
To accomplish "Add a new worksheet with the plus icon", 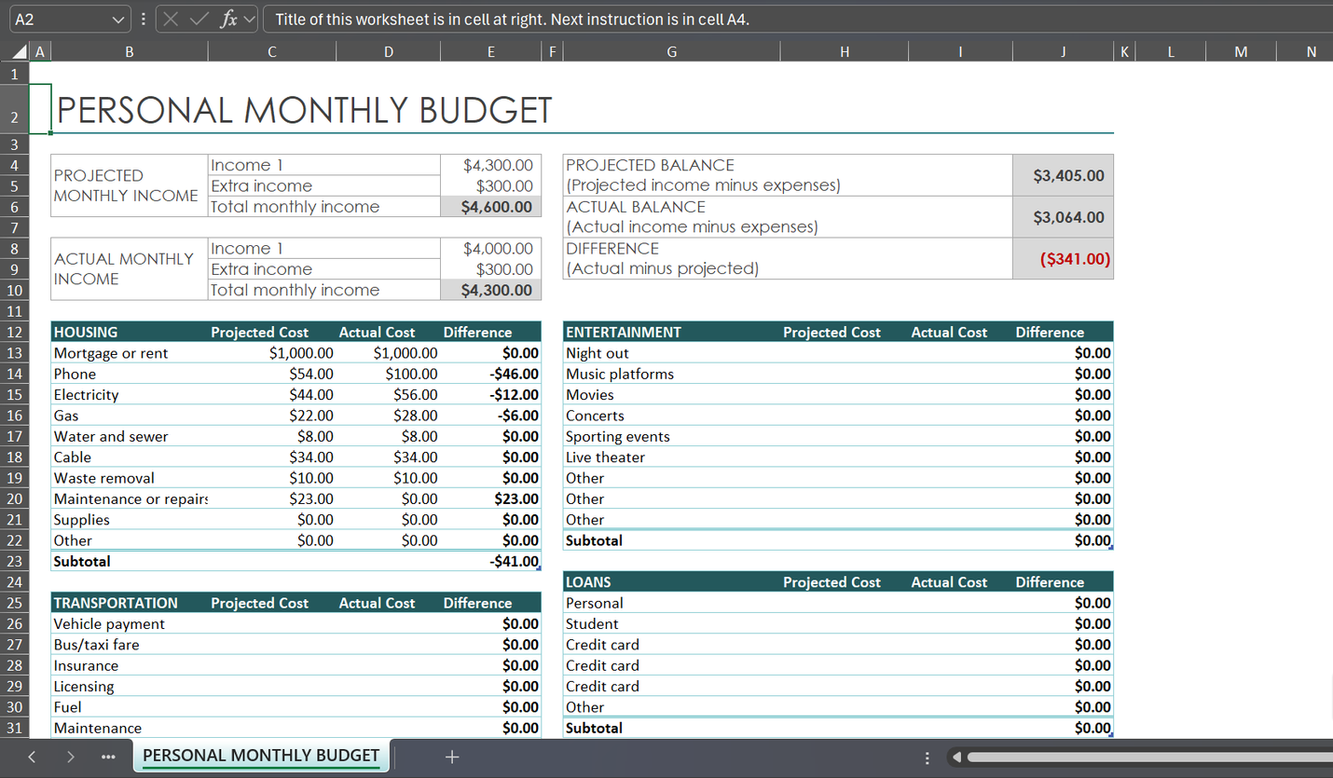I will click(x=452, y=757).
